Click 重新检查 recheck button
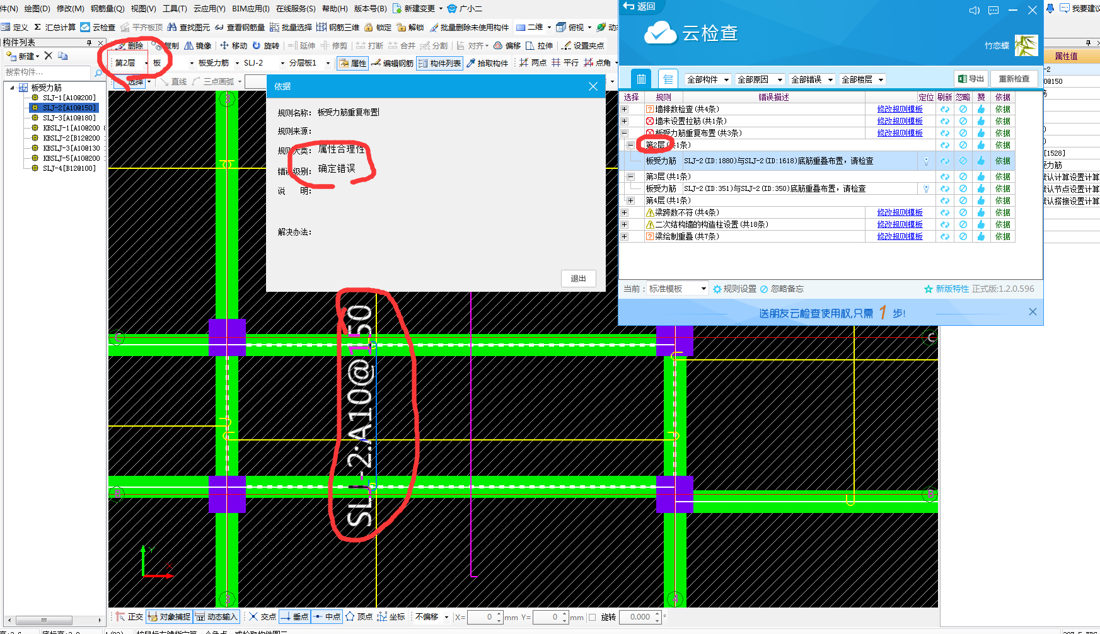This screenshot has width=1100, height=634. [1014, 79]
